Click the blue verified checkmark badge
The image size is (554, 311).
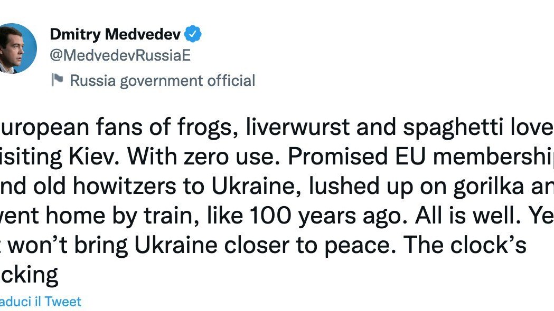[193, 35]
